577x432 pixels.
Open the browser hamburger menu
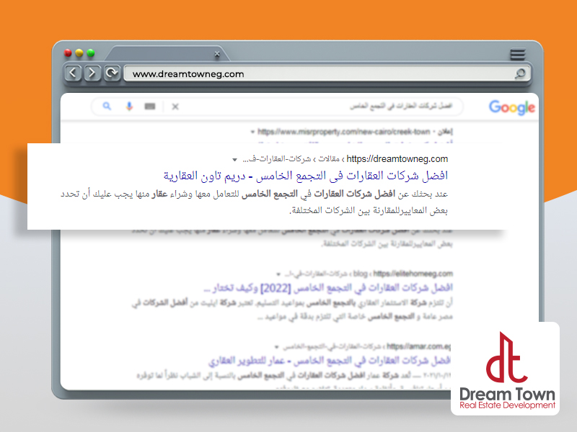[x=517, y=55]
